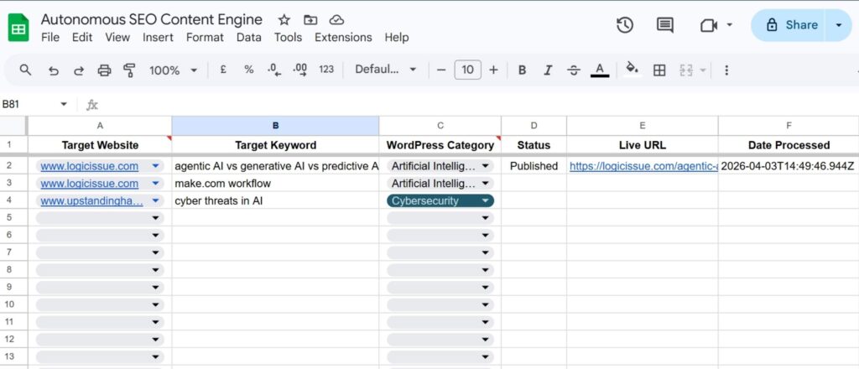Open the borders tool
The image size is (859, 369).
click(x=659, y=70)
